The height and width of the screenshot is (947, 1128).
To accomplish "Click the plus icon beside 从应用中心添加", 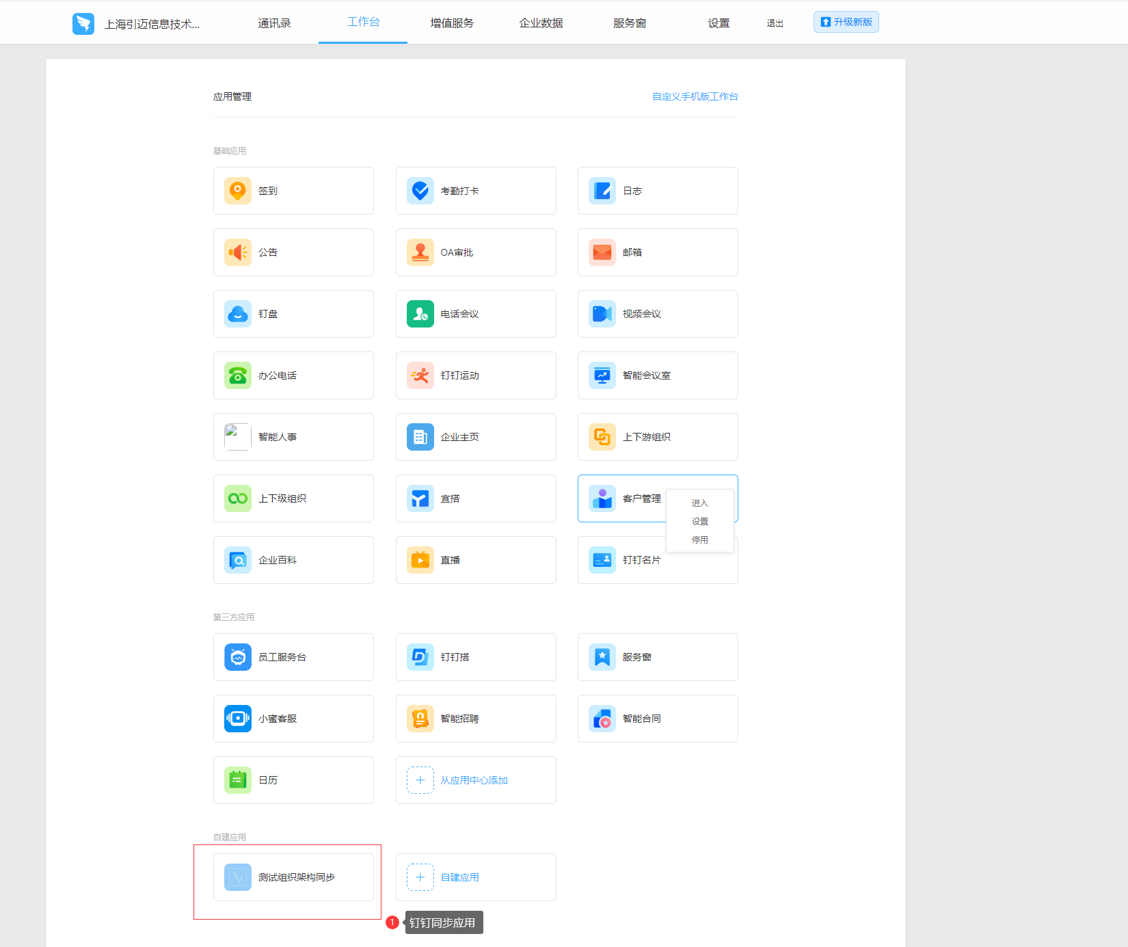I will [x=420, y=780].
